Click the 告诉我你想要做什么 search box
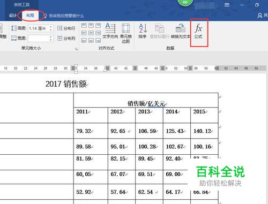Image resolution: width=268 pixels, height=204 pixels. (x=66, y=16)
